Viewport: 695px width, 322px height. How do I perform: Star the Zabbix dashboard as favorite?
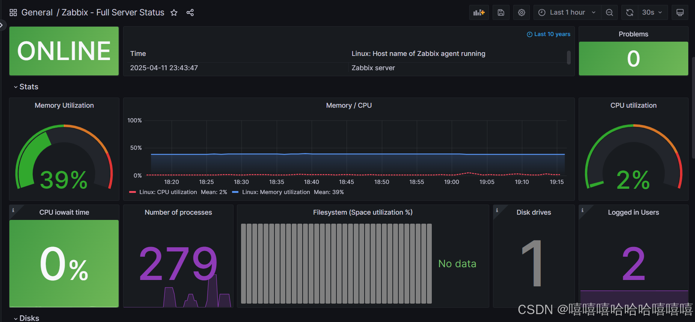(174, 12)
